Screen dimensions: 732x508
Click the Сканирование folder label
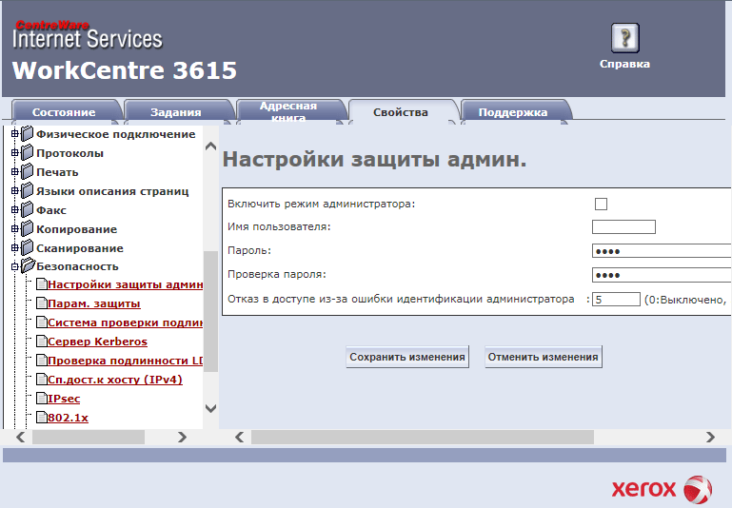pyautogui.click(x=80, y=248)
